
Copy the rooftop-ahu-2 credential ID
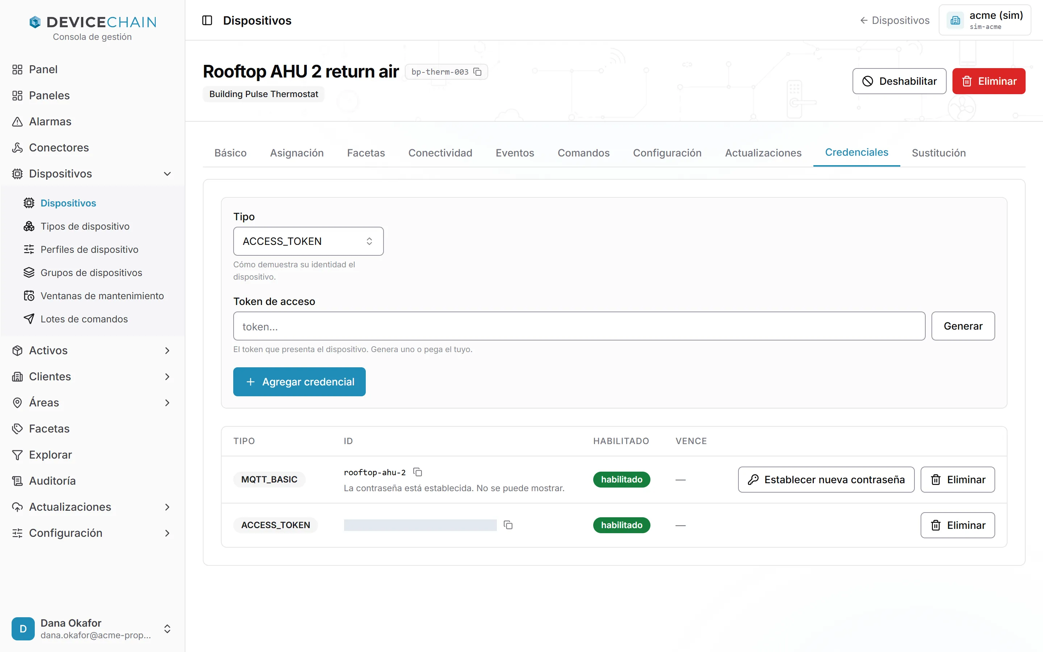(x=418, y=472)
